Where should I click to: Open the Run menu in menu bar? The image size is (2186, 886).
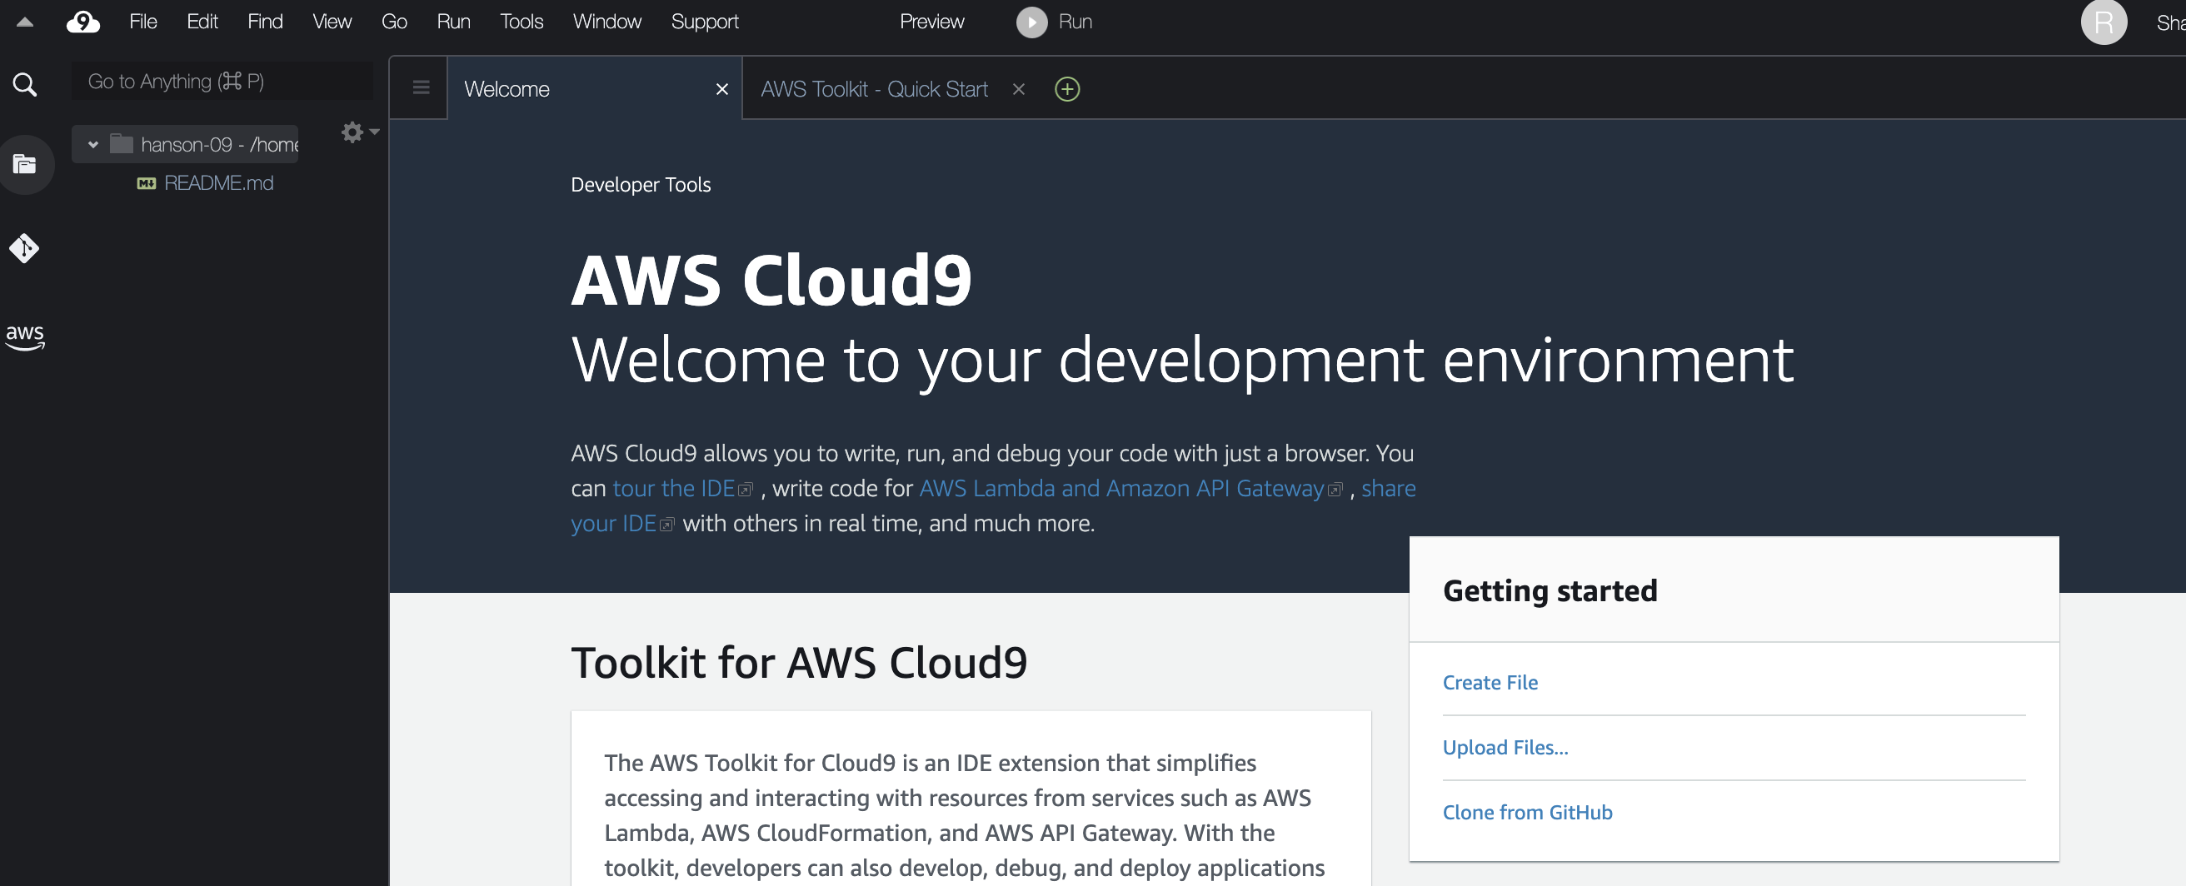pos(453,22)
